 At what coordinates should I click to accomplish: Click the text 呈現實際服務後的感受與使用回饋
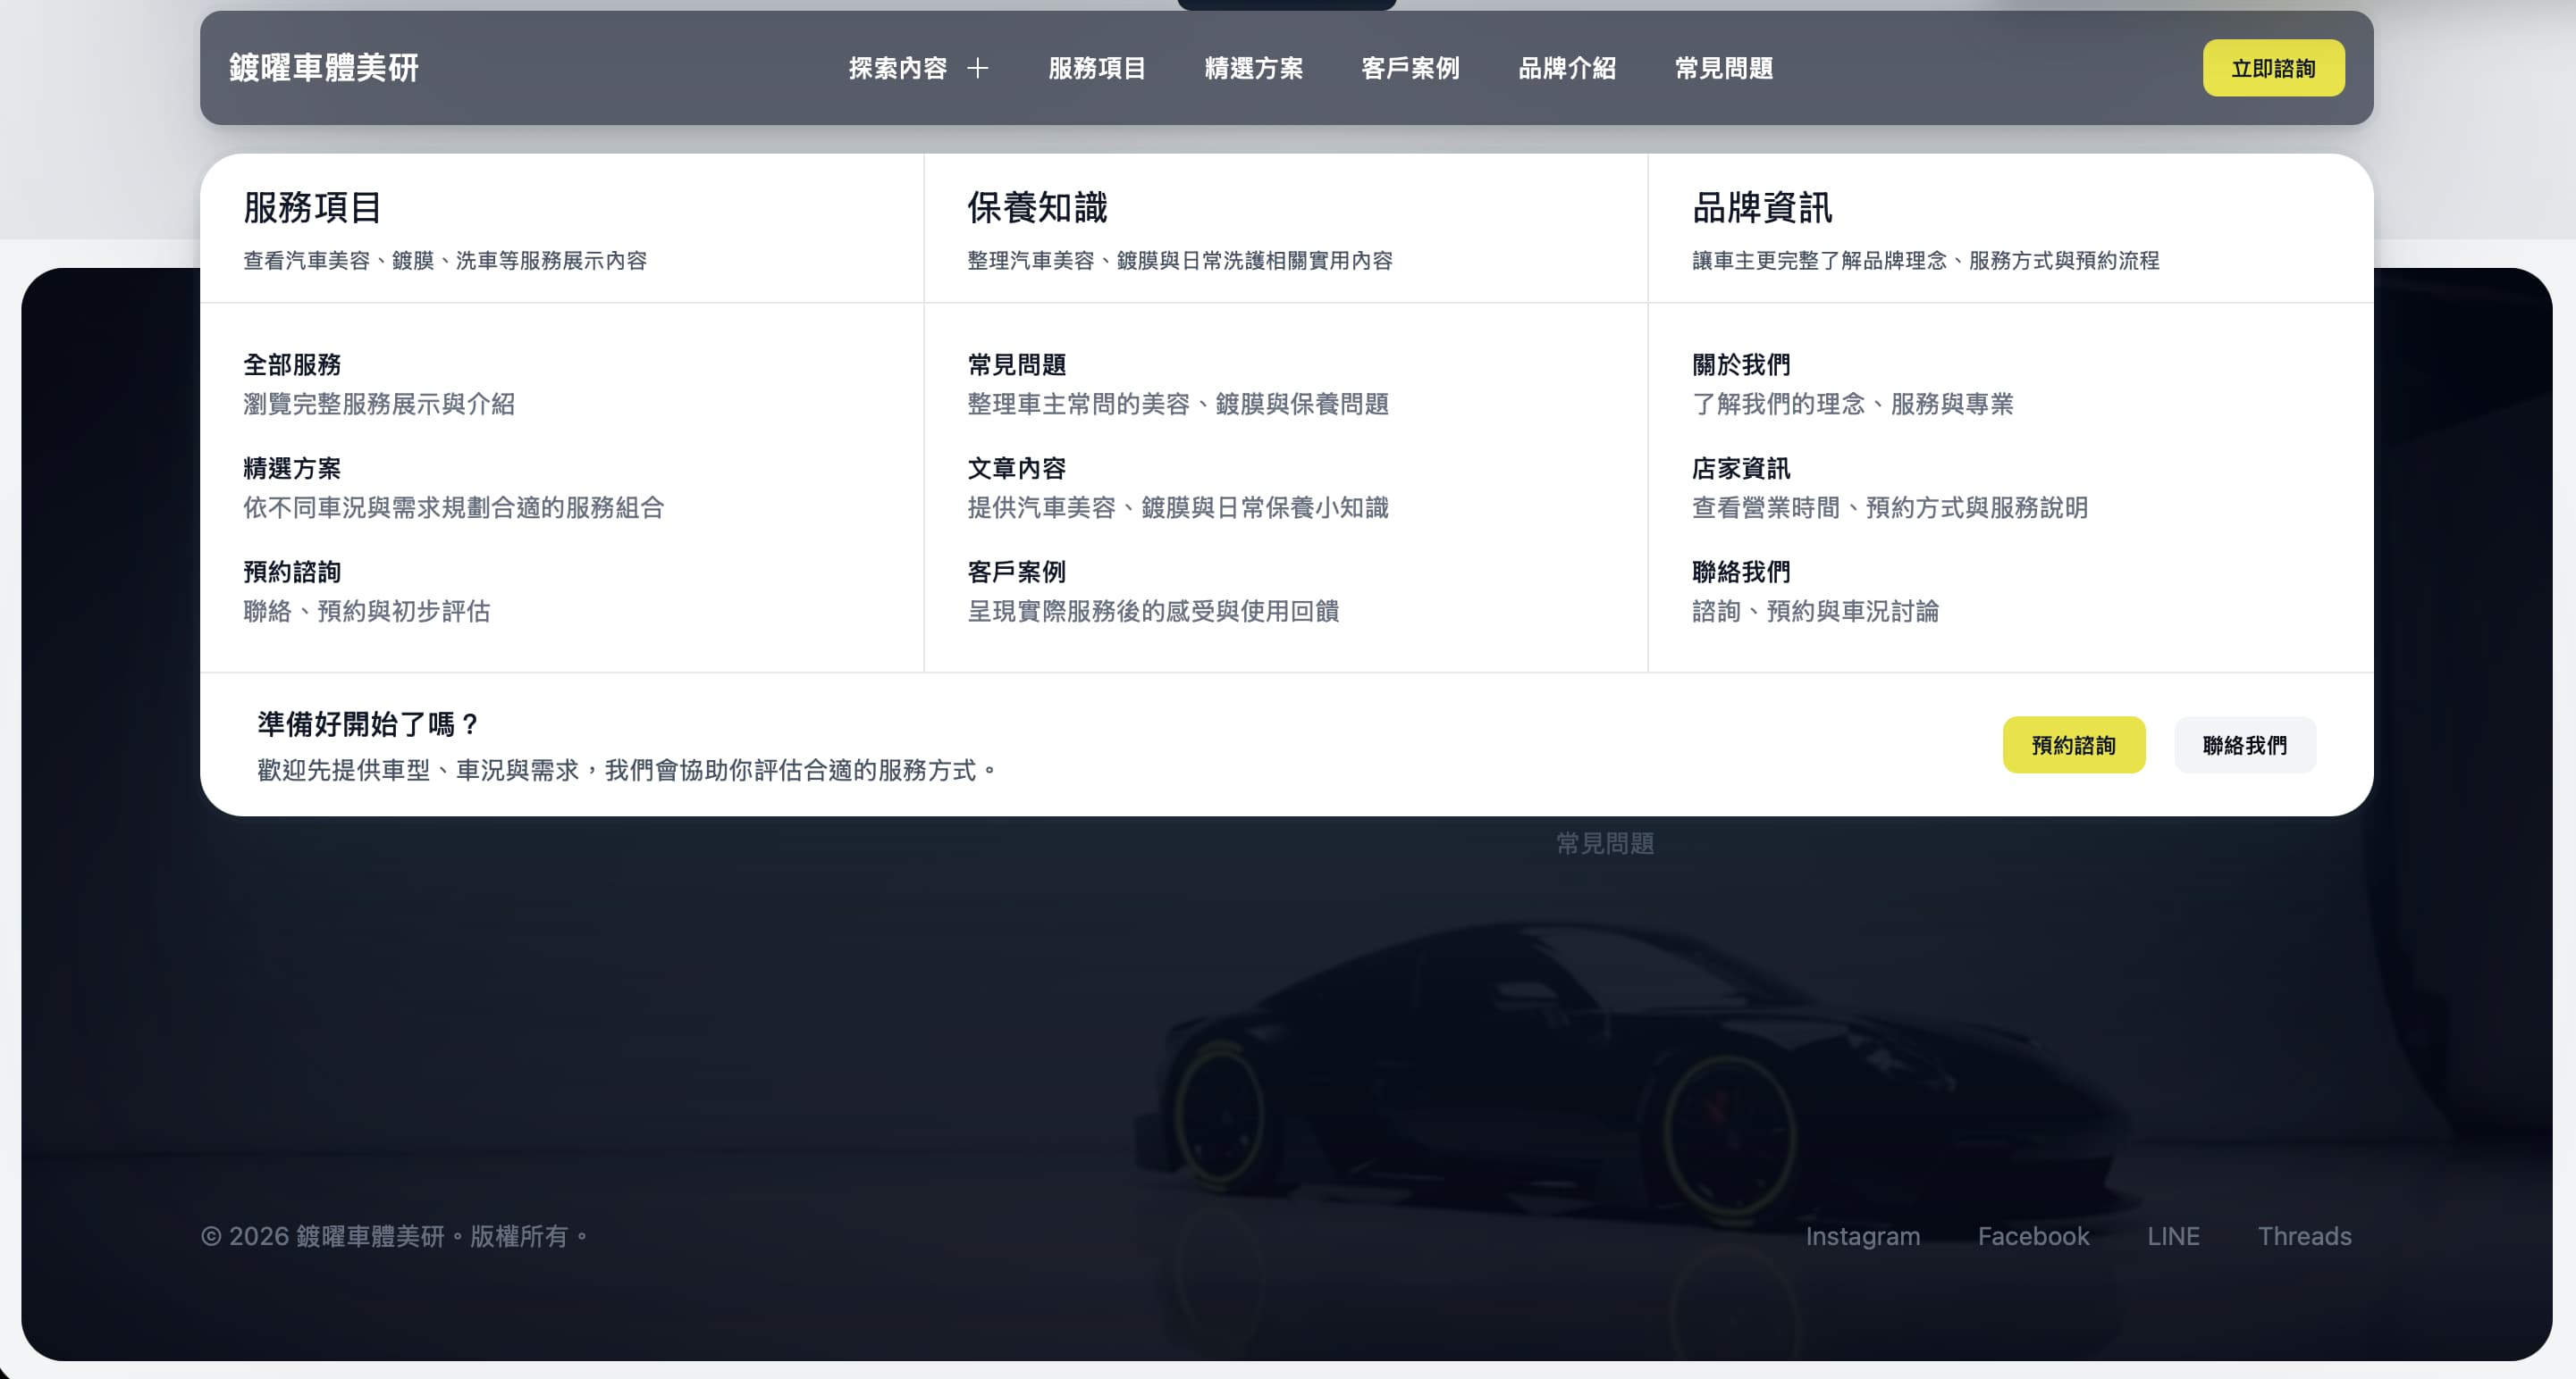pos(1153,611)
